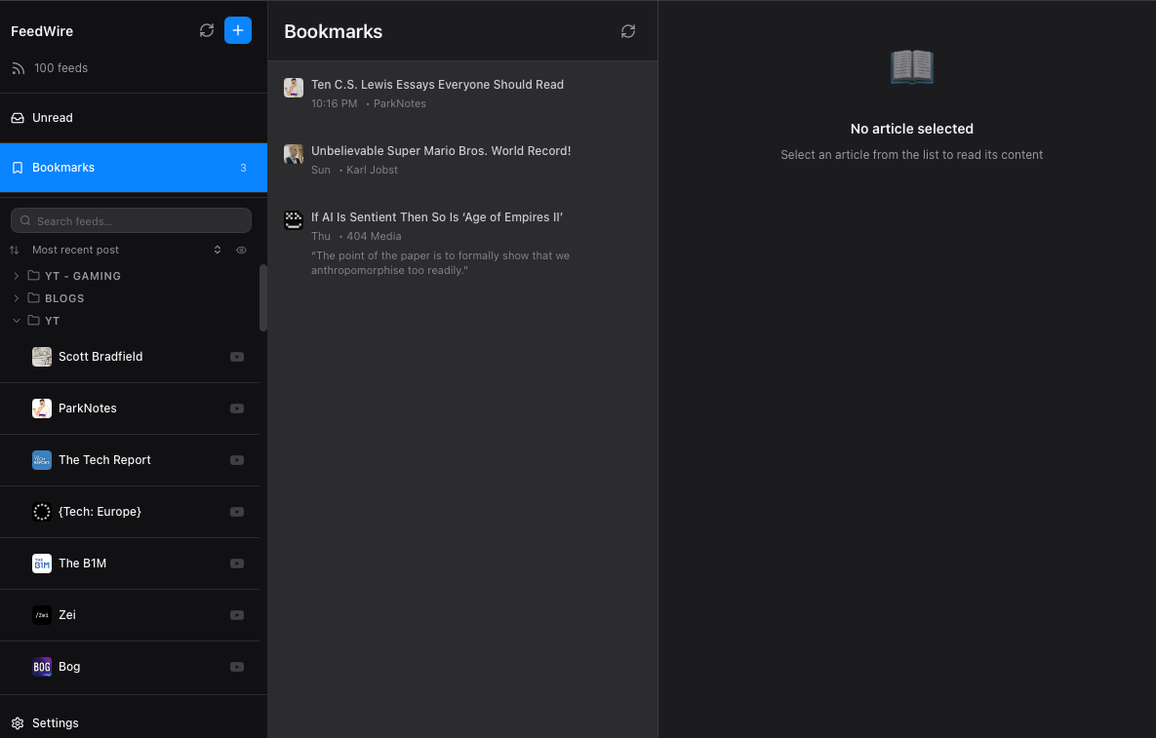Click YouTube icon on Bog row
Screen dimensions: 1156x738
pyautogui.click(x=237, y=667)
